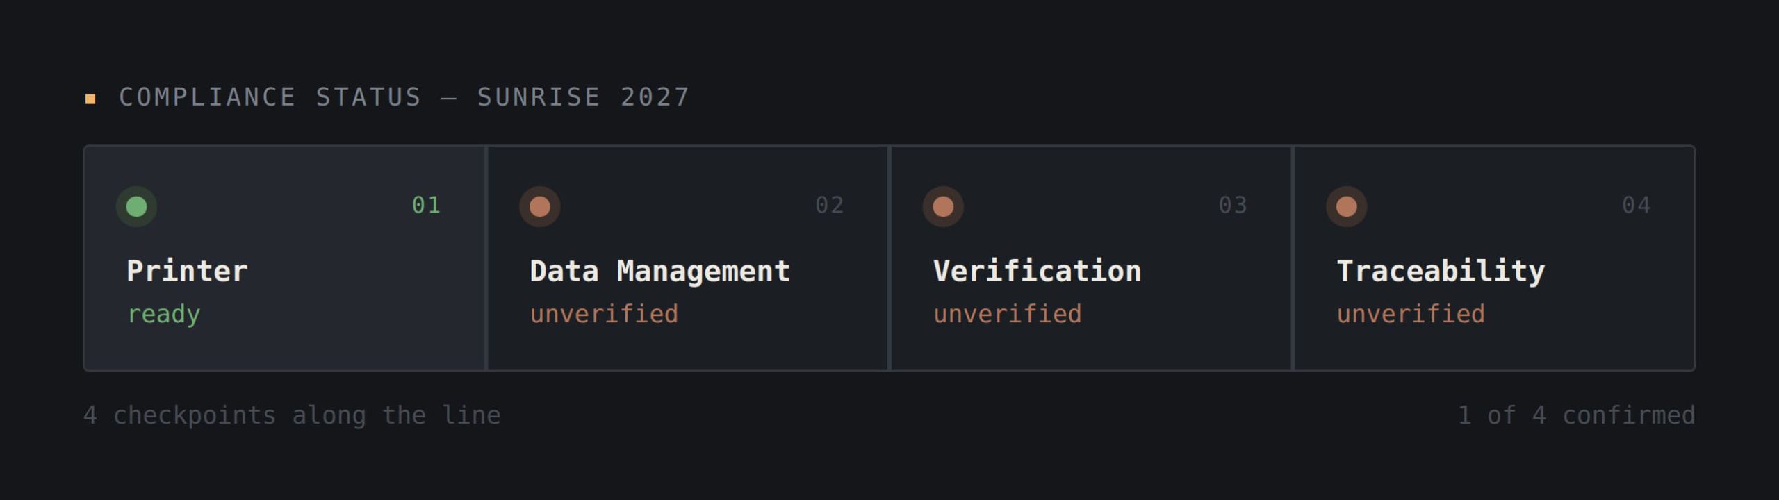Click the Printer 'ready' status text

[x=164, y=315]
